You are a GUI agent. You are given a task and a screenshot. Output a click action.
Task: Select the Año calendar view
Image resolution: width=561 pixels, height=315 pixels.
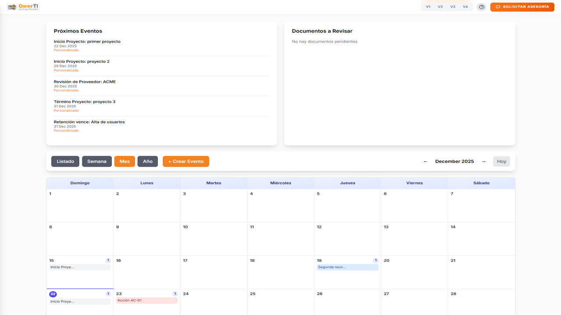pos(148,161)
